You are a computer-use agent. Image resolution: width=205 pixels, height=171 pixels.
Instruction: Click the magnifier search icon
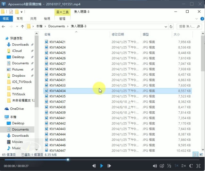tap(198, 27)
